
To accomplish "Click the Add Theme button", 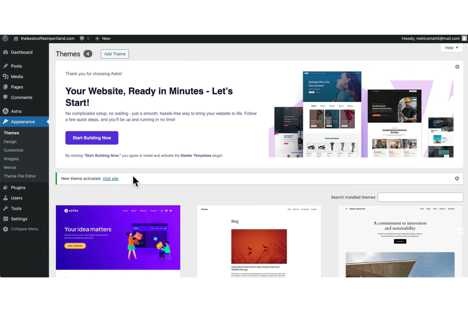I will click(115, 54).
